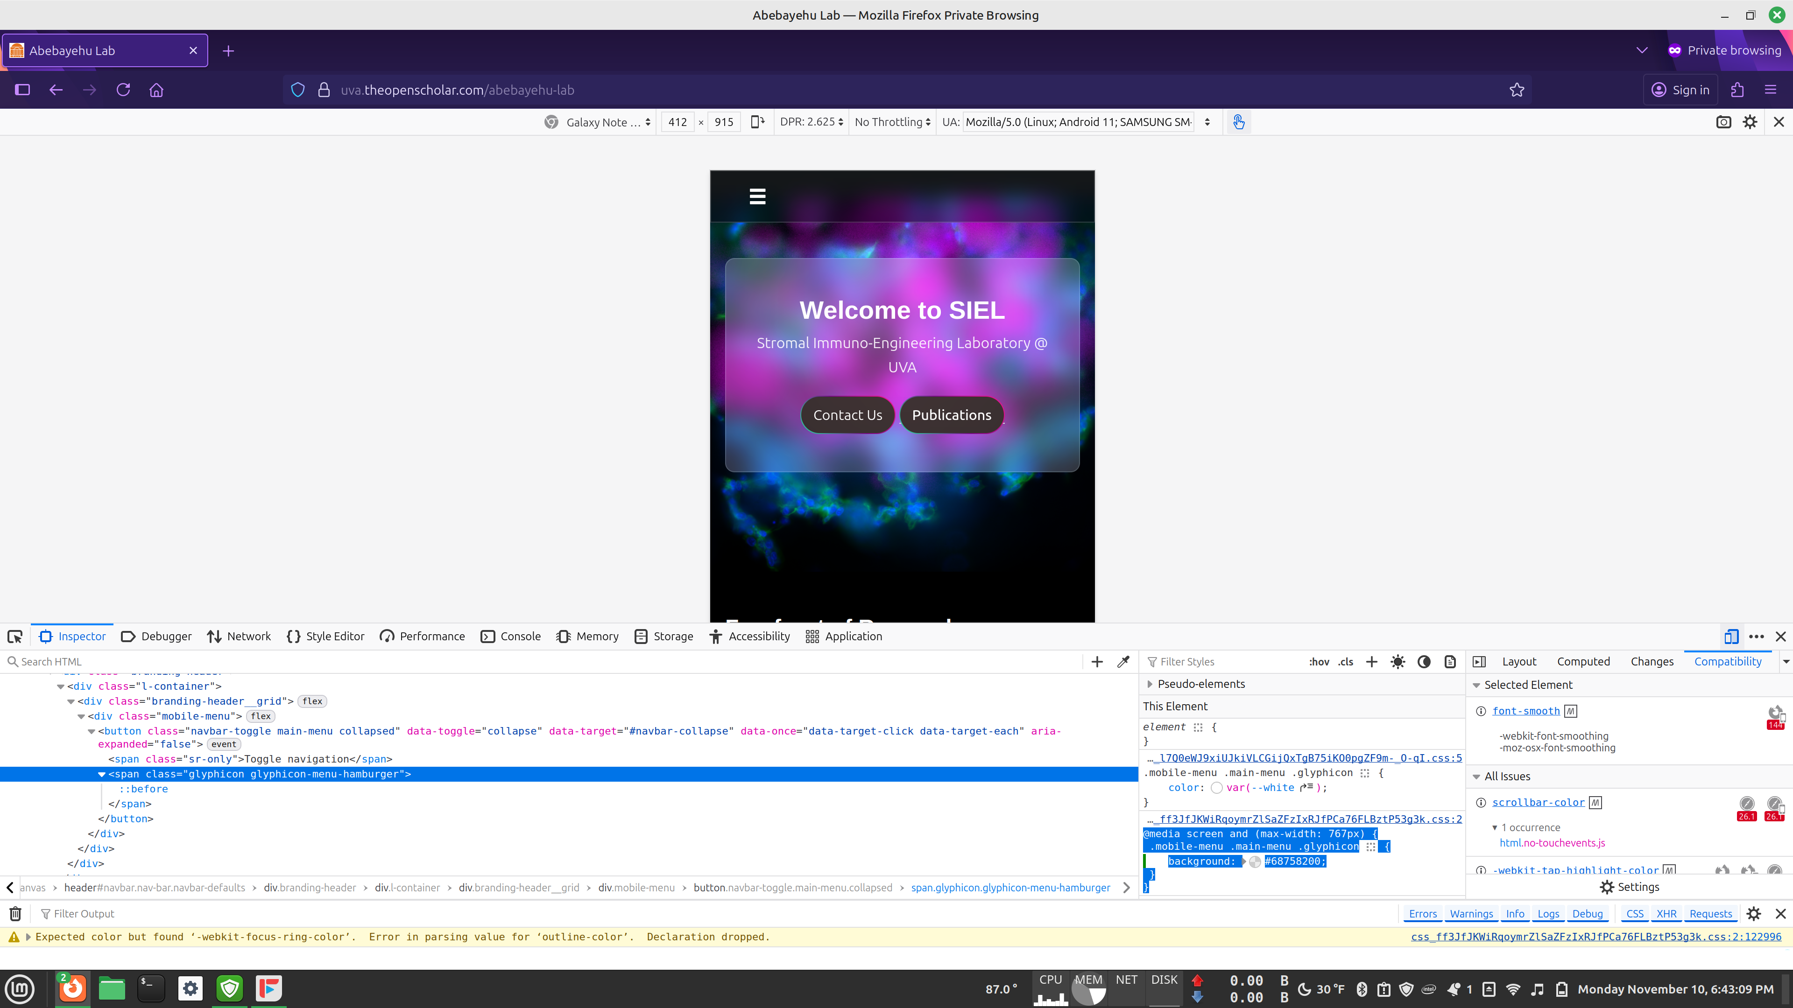Open the font-smooth compatibility link

(1526, 711)
